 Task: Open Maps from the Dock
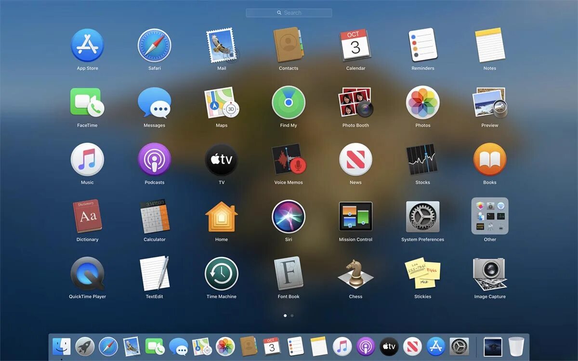click(x=202, y=346)
